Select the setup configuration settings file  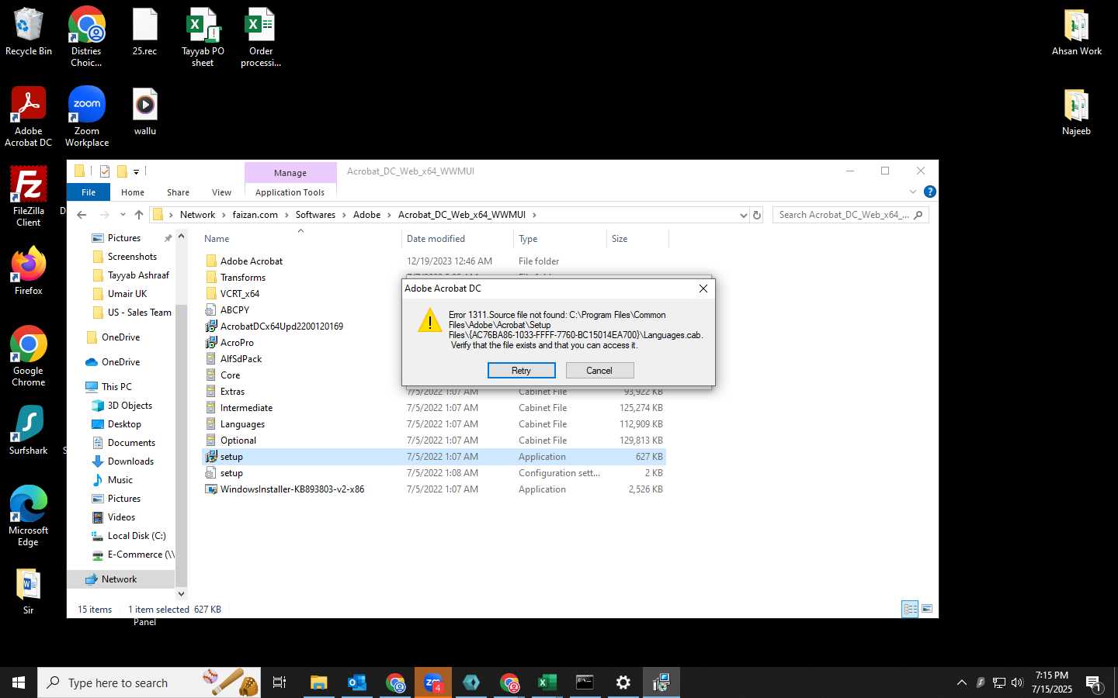coord(434,473)
